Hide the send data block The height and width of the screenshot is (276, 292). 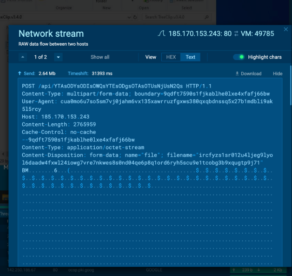tap(277, 74)
